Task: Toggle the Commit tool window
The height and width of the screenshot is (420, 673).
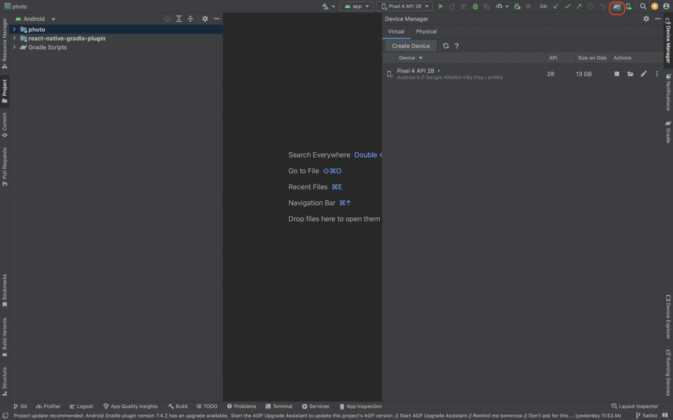Action: click(5, 125)
